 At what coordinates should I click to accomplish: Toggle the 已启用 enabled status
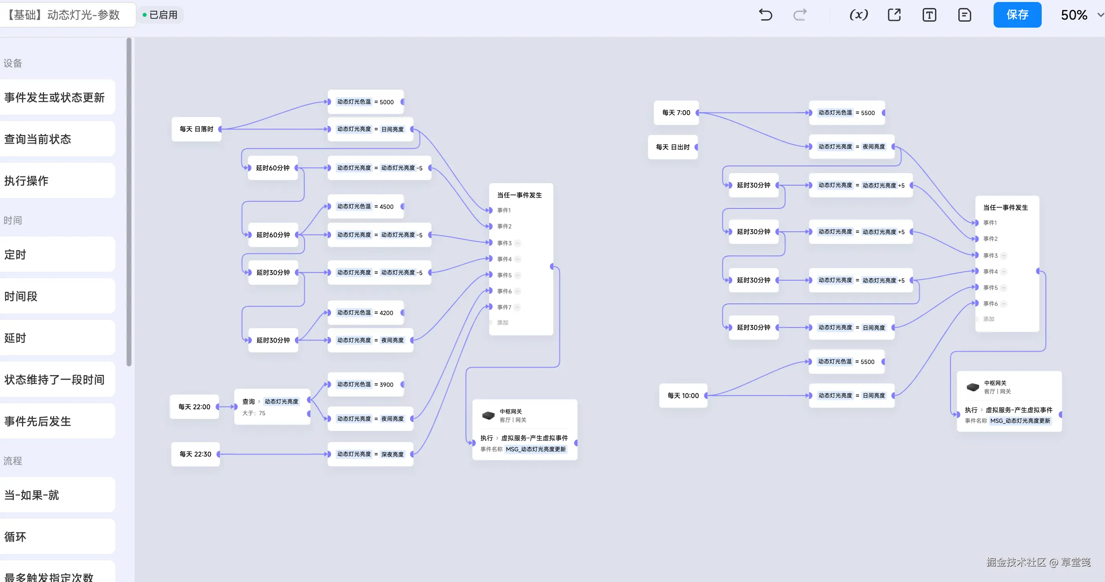pyautogui.click(x=160, y=15)
